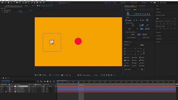Select the Selection arrow tool
Viewport: 178px width, 100px height.
click(x=6, y=2)
